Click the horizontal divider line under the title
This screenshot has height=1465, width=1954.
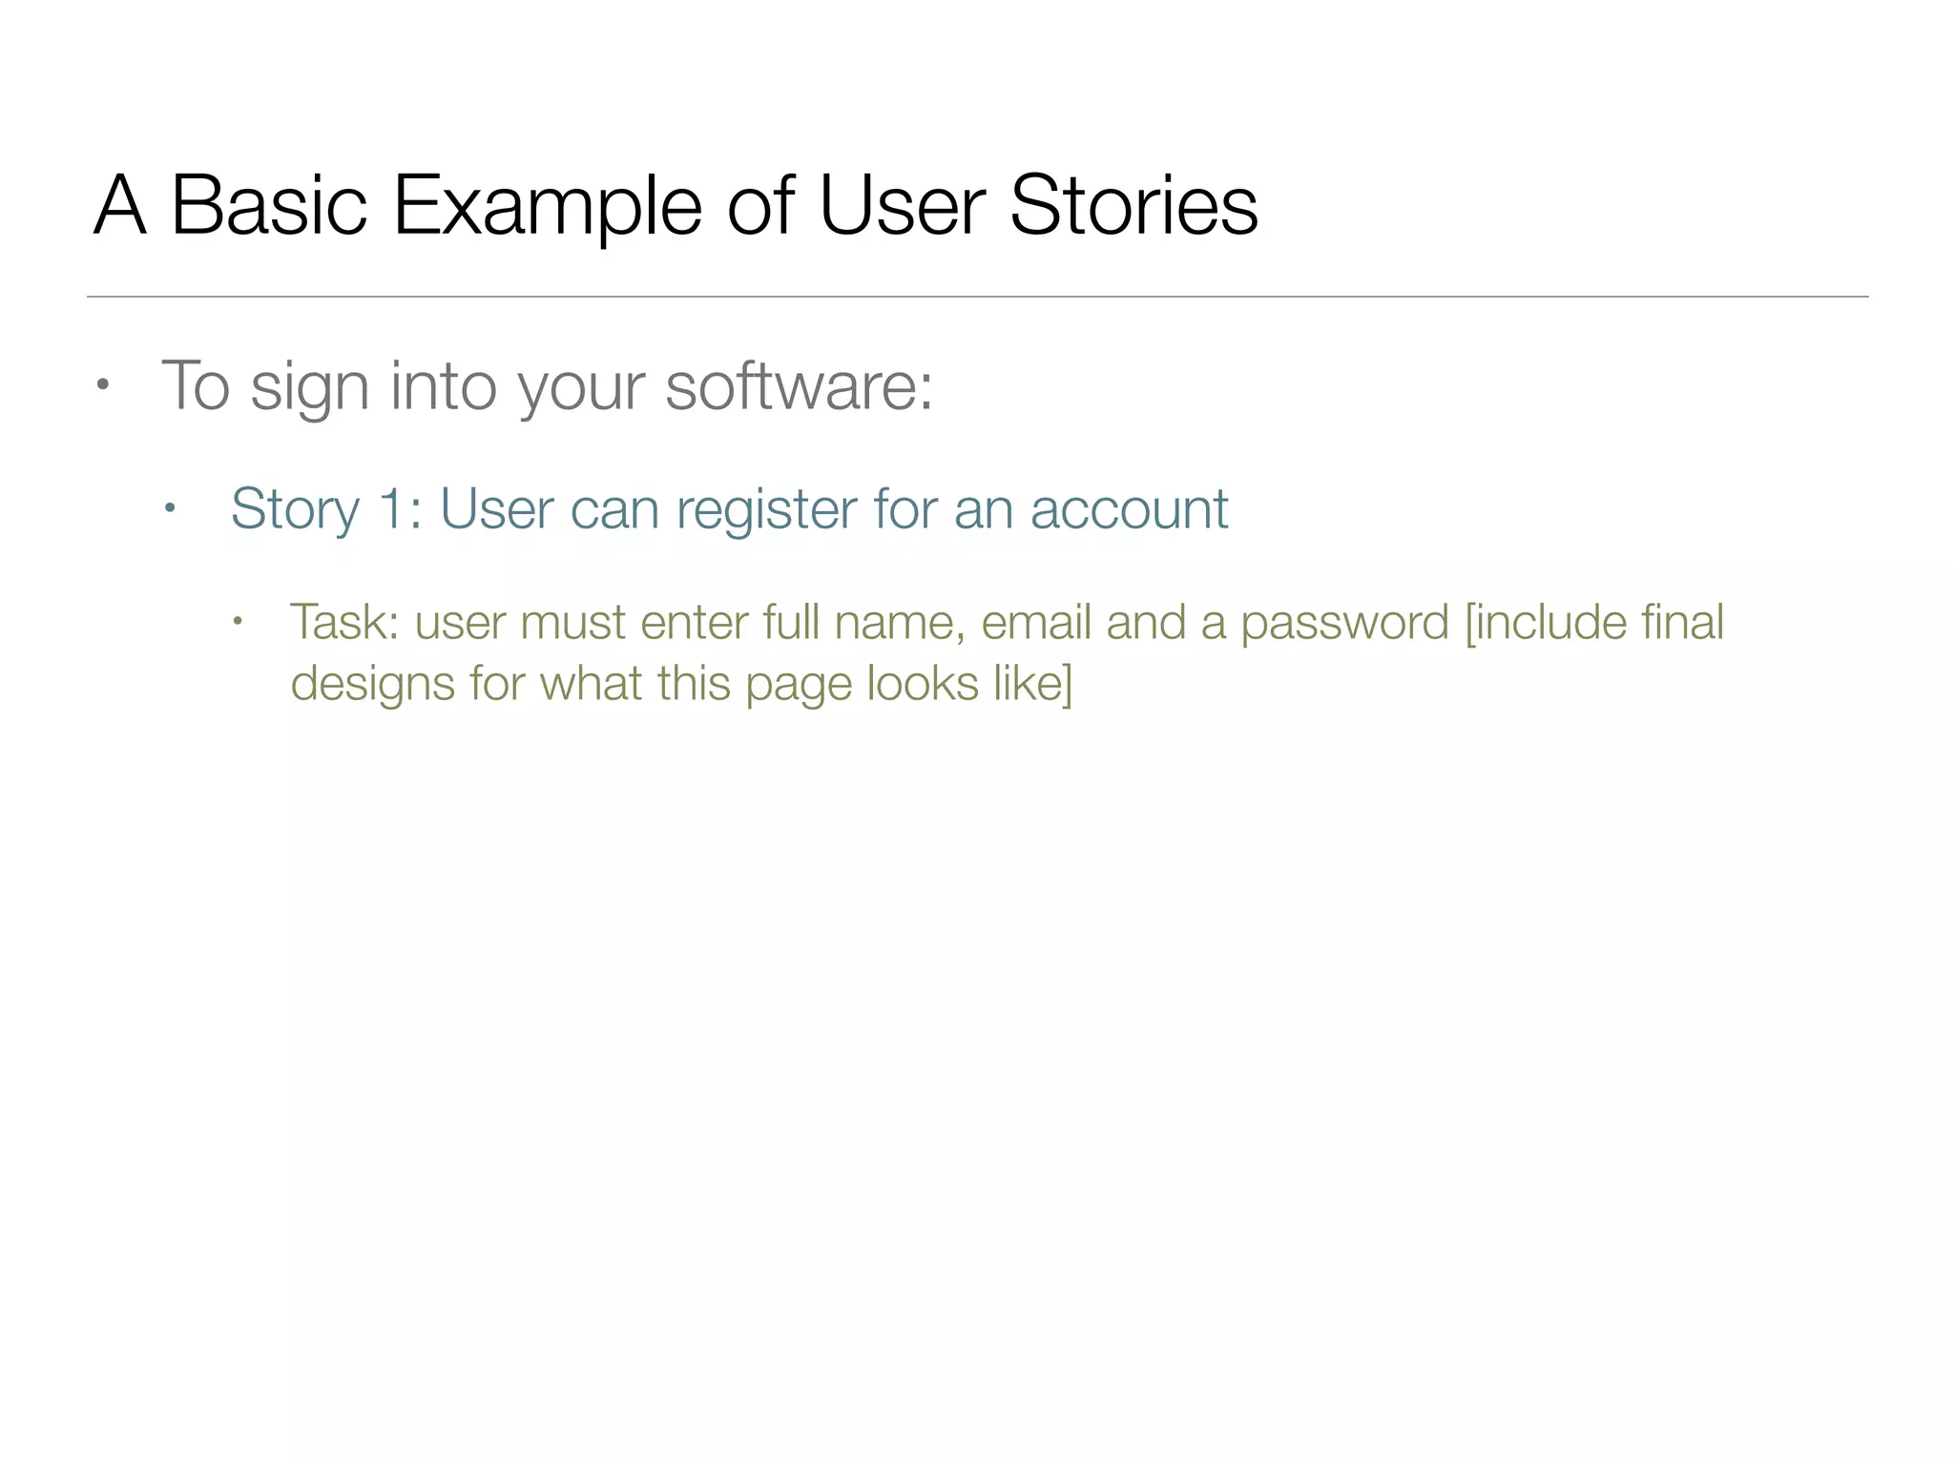point(977,297)
